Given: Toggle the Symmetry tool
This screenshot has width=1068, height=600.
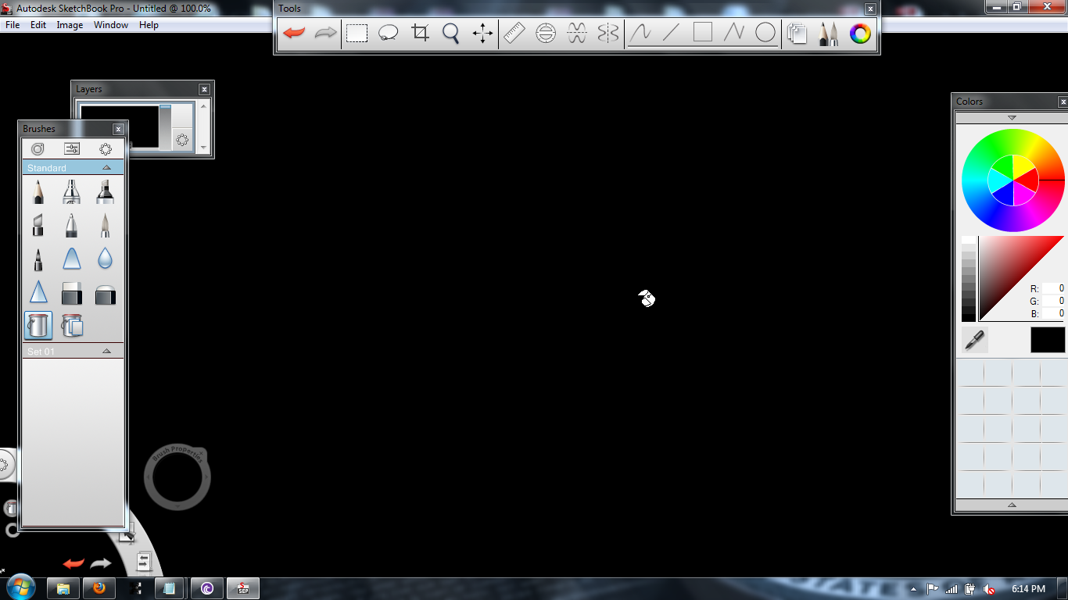Looking at the screenshot, I should click(608, 33).
